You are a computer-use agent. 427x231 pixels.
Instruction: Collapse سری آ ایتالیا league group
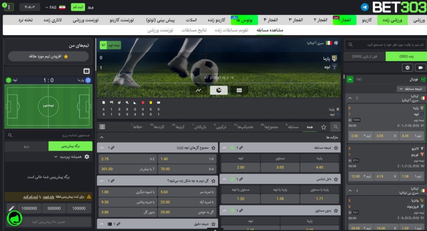[x=350, y=98]
